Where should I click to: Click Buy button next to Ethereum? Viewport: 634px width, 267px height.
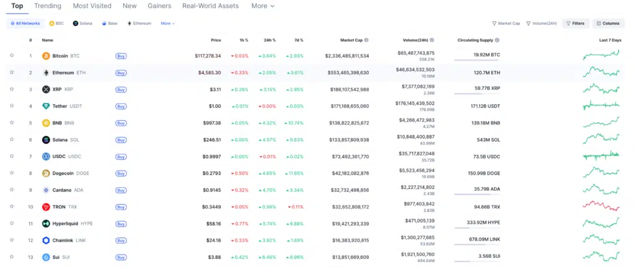(121, 73)
